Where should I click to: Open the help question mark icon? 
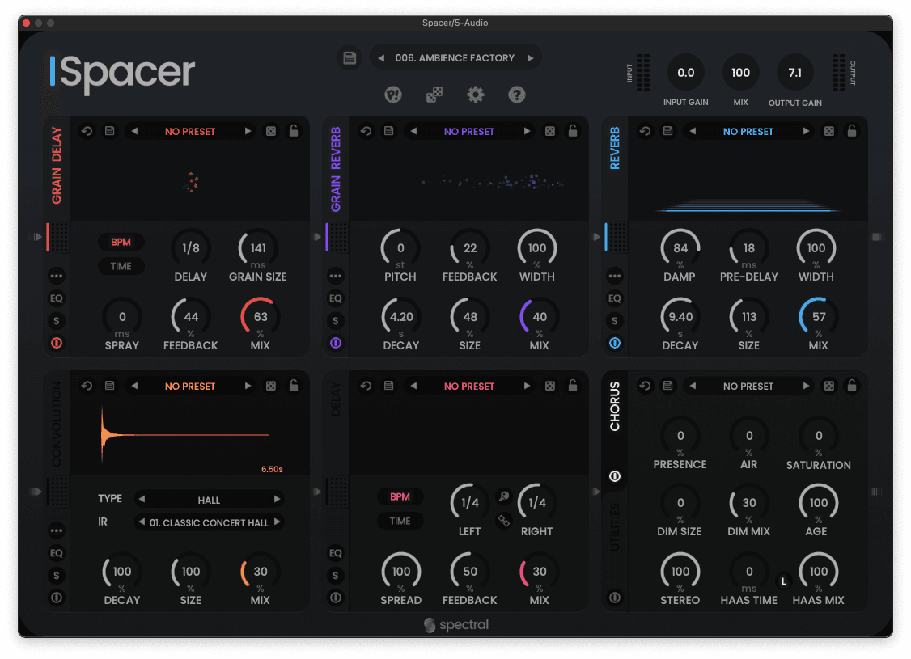coord(517,95)
